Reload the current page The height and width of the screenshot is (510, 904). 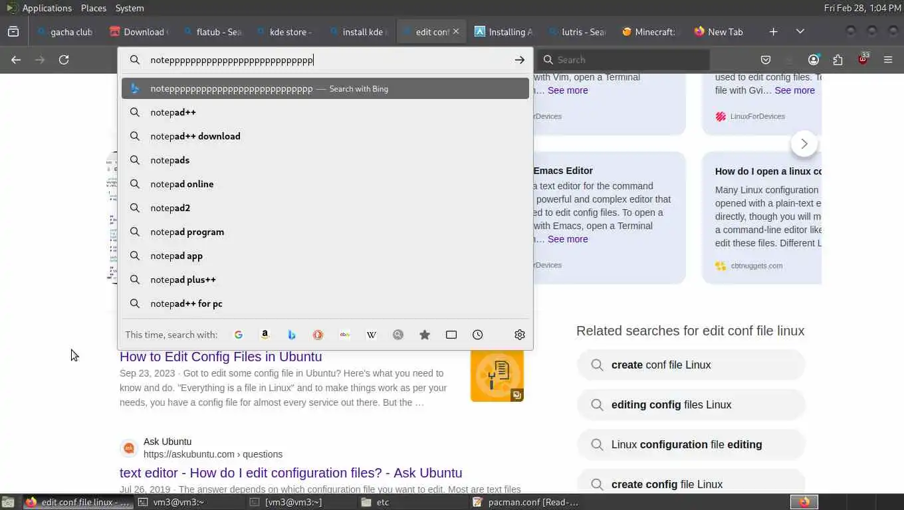pyautogui.click(x=64, y=60)
